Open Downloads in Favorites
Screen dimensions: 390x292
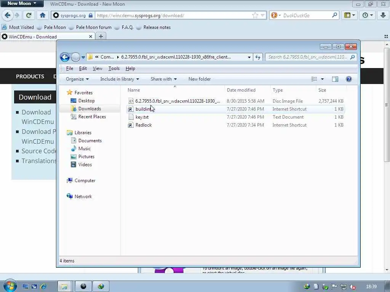90,108
